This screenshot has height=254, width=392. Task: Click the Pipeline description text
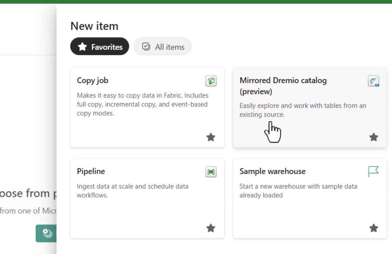pyautogui.click(x=133, y=191)
